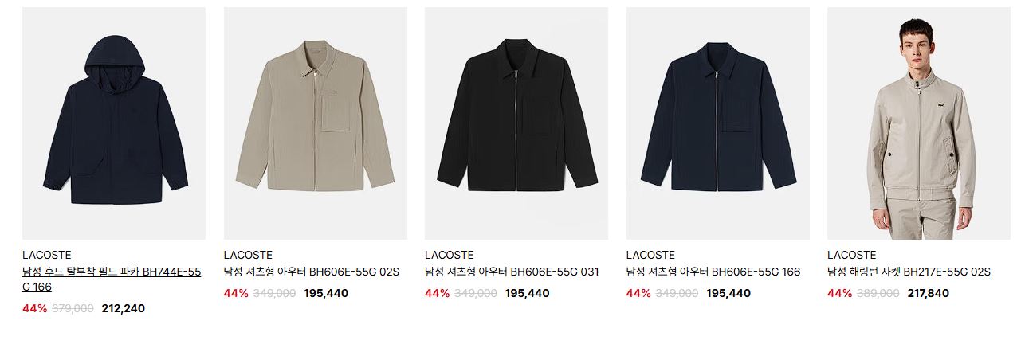Open product link BH744E-55G 166 field parka

point(112,279)
